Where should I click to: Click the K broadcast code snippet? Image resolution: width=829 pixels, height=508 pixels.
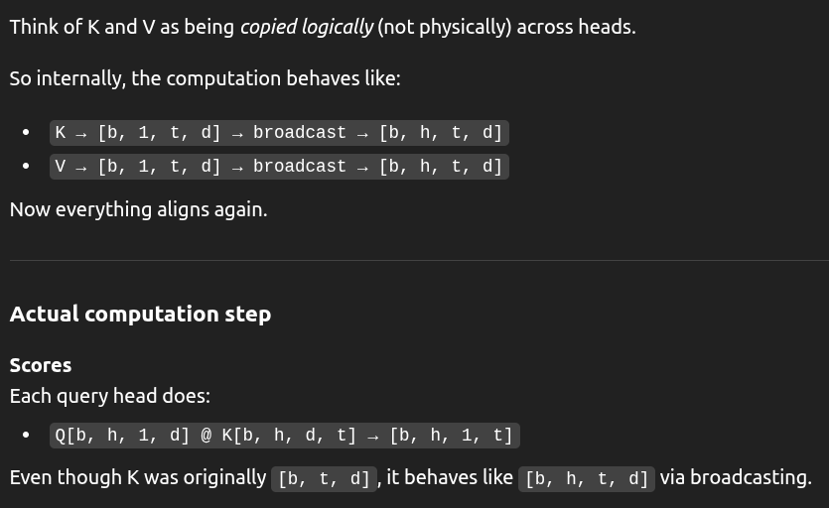click(x=279, y=133)
